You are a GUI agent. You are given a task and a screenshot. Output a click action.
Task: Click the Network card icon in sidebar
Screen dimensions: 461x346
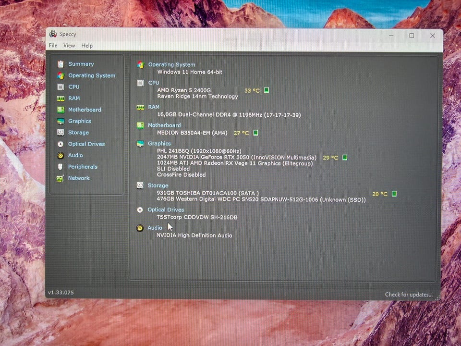61,178
